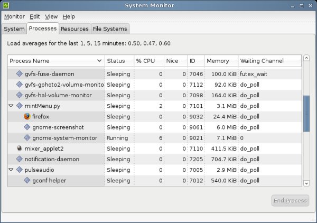
Task: Collapse the pulseaudio process tree
Action: tap(12, 170)
